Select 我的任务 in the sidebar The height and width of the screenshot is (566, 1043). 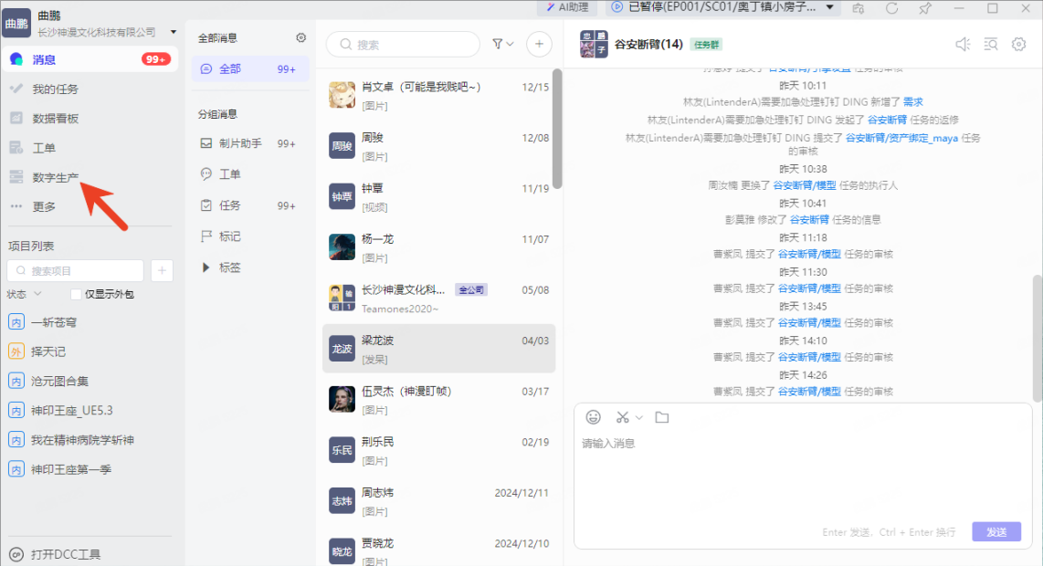55,89
